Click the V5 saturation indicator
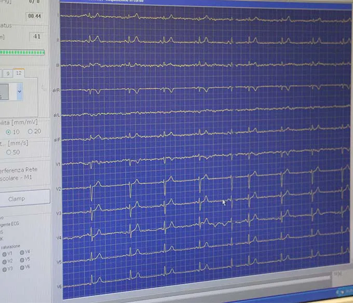This screenshot has height=303, width=353. (22, 259)
